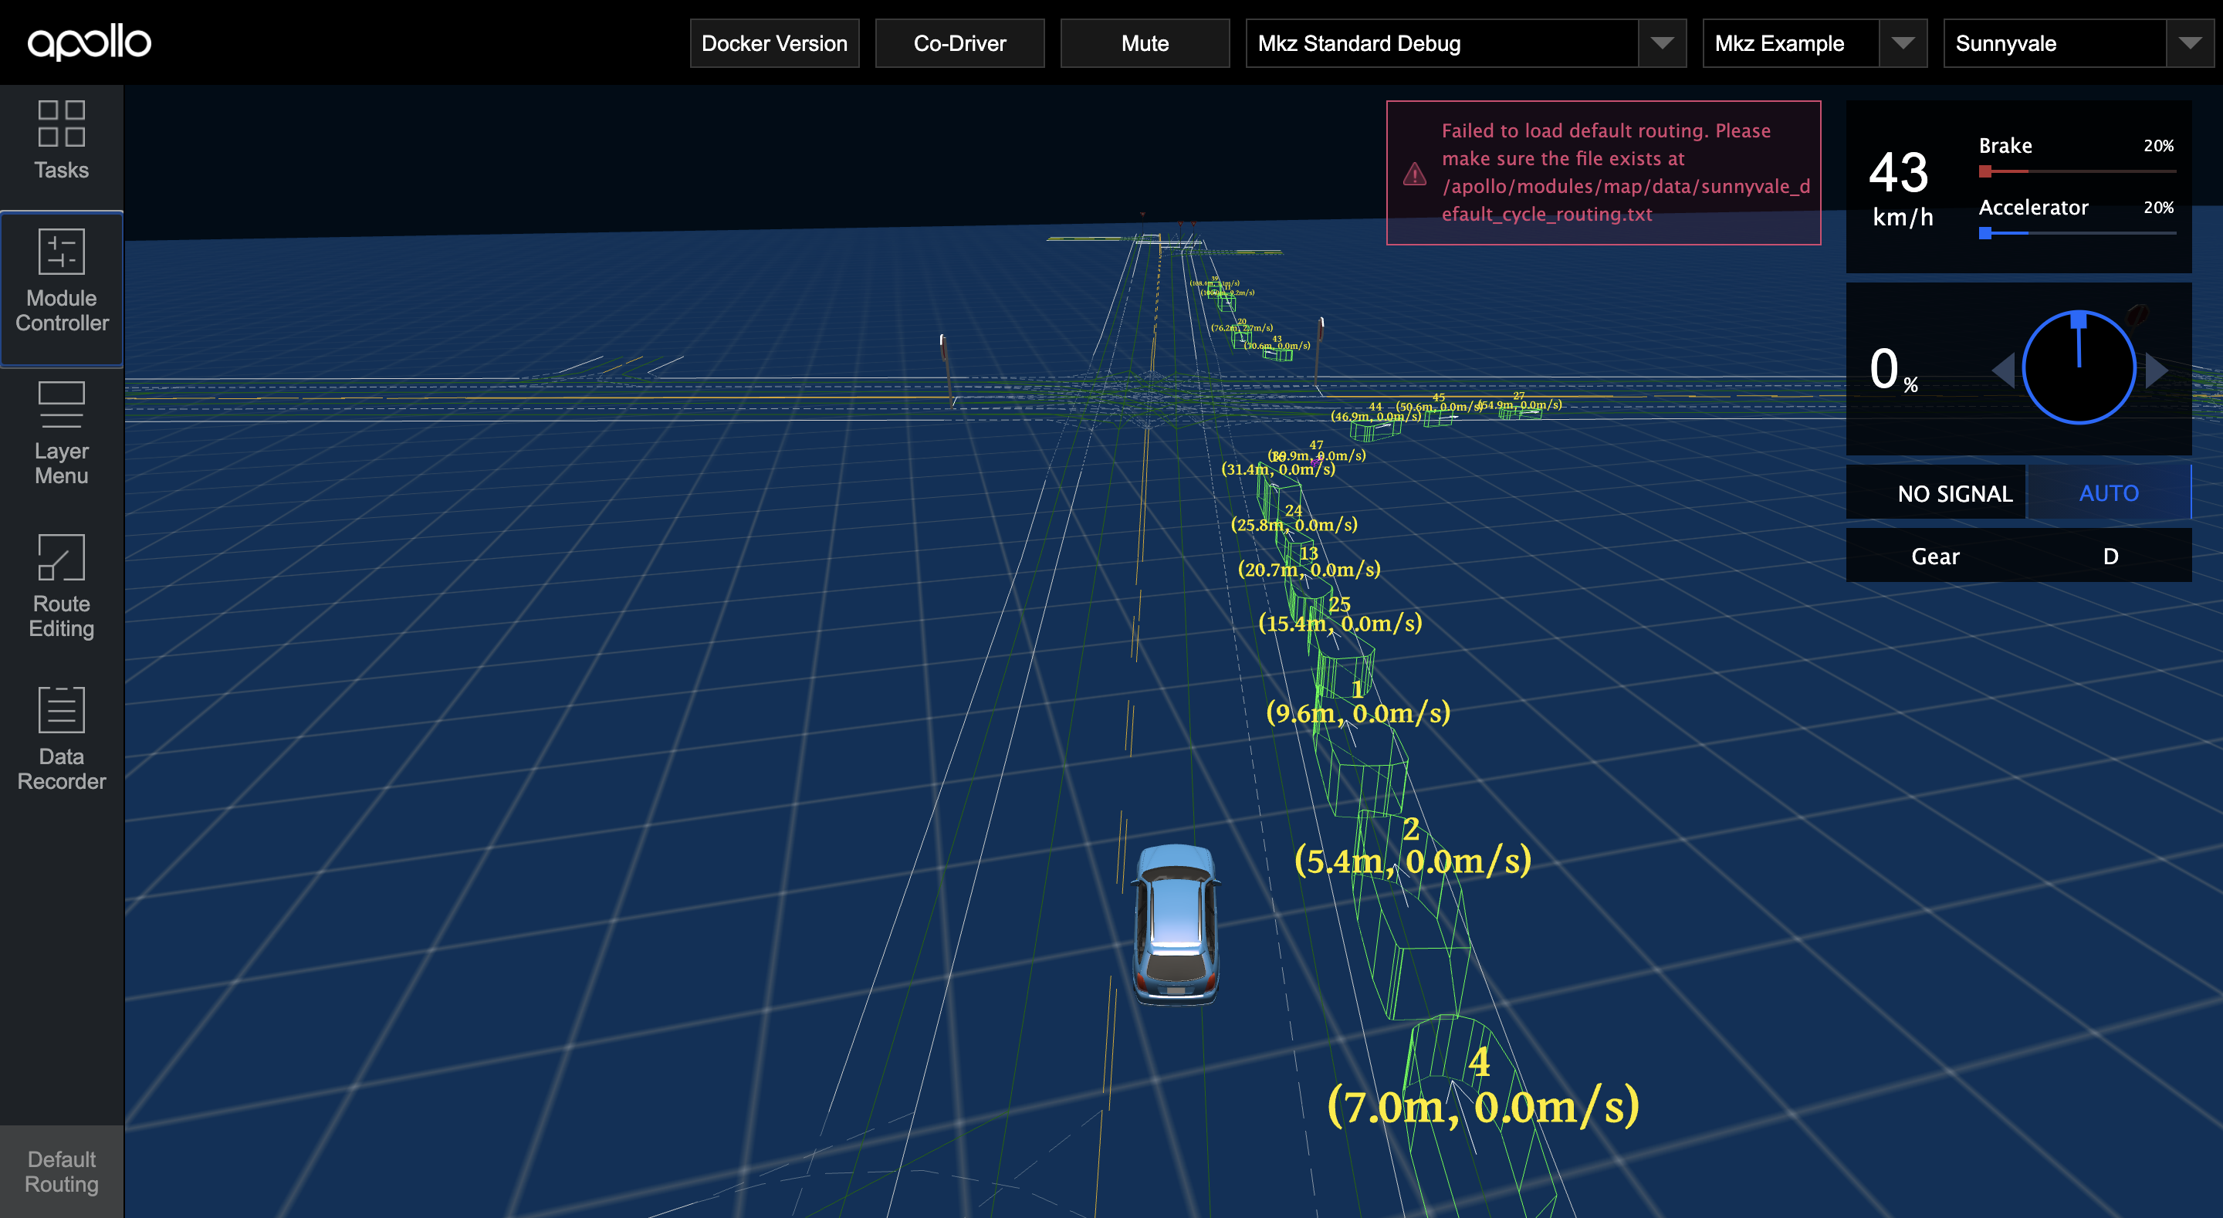Open Data Recorder icon

click(61, 709)
